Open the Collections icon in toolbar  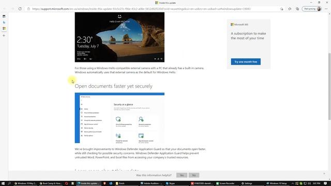click(x=297, y=9)
